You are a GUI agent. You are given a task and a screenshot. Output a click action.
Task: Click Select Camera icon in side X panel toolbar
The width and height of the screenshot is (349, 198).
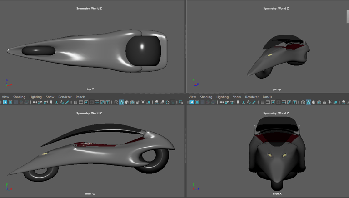(x=222, y=102)
